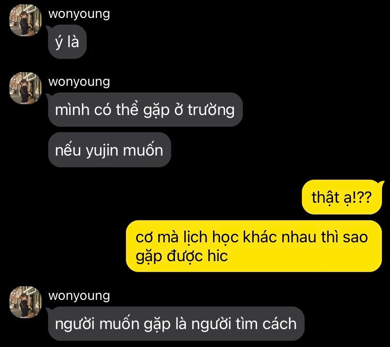
Task: Click the word 'muốn' in 'nếu yujin muốn'
Action: (143, 150)
